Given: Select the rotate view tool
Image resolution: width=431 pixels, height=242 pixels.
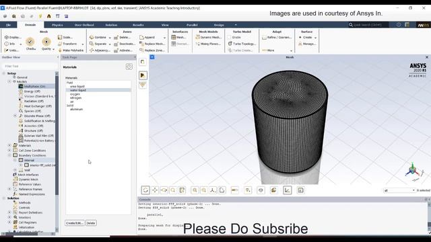Looking at the screenshot, I should pos(145,190).
